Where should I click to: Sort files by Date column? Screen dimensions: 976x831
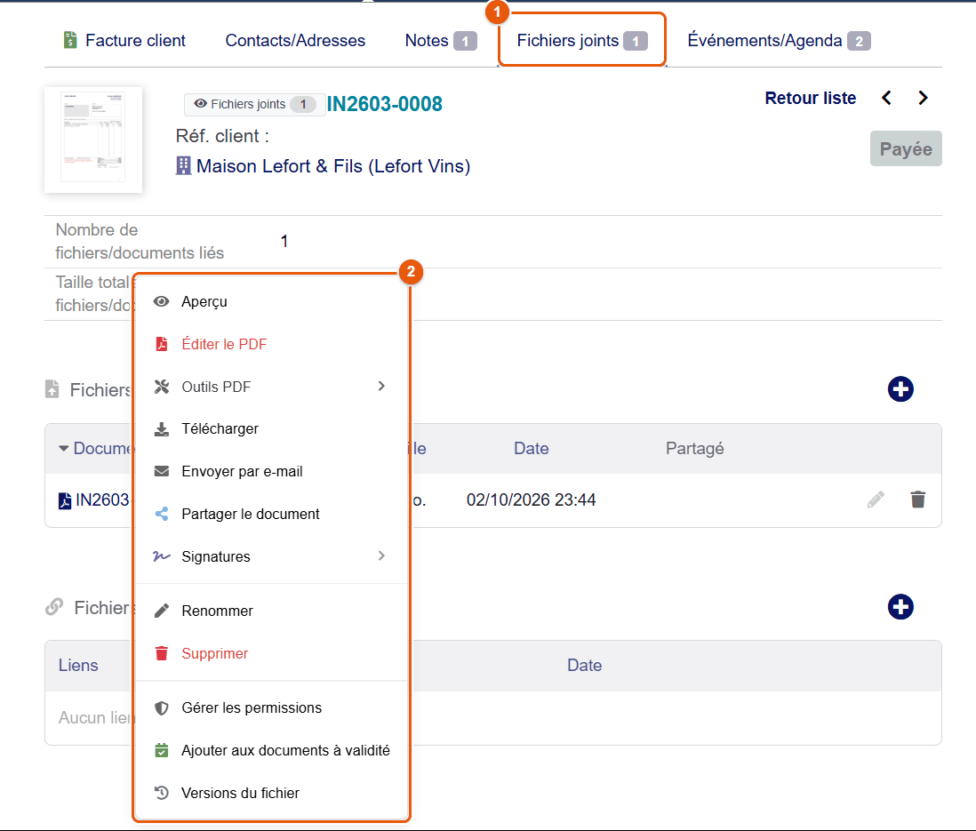[x=531, y=448]
